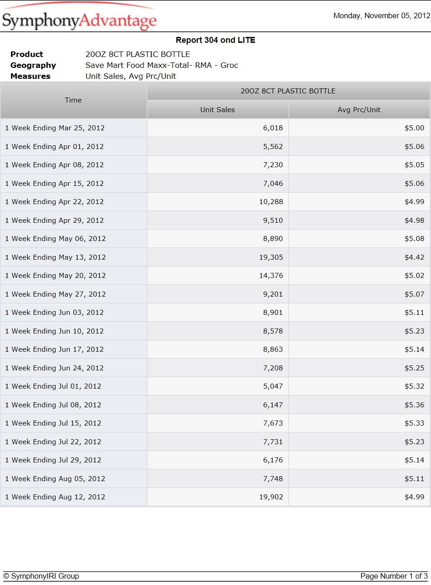Click the report title Report 304 ond LITE
The image size is (431, 585).
pos(215,40)
